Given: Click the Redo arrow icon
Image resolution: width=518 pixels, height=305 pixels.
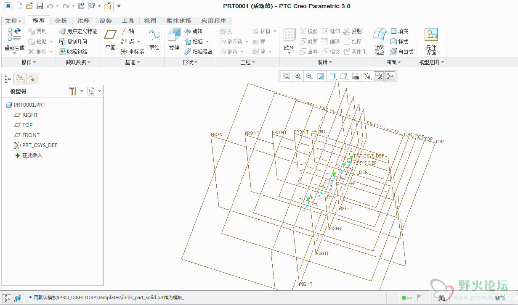Looking at the screenshot, I should tap(65, 6).
